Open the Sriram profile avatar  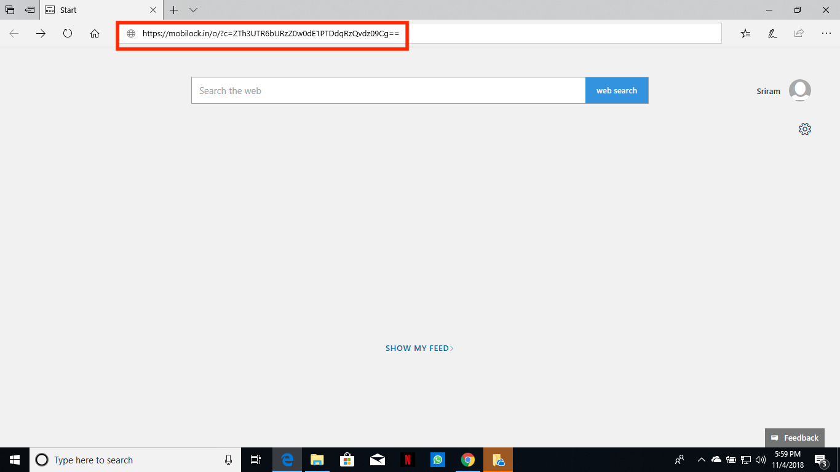pos(800,90)
